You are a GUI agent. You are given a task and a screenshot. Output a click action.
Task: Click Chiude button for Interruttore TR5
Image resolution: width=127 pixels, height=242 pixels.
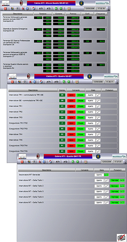[x=81, y=140]
